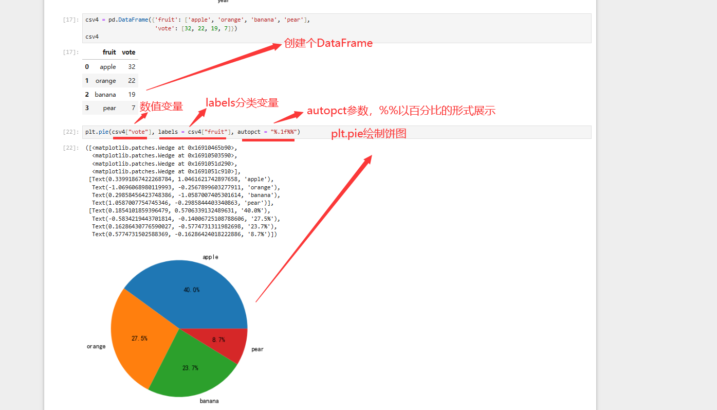The width and height of the screenshot is (717, 410).
Task: Click output line ending with '27.5%')
Action: click(x=186, y=219)
